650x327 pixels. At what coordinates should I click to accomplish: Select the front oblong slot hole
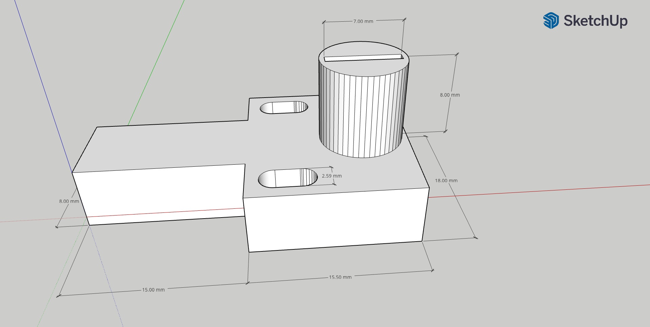pyautogui.click(x=287, y=178)
